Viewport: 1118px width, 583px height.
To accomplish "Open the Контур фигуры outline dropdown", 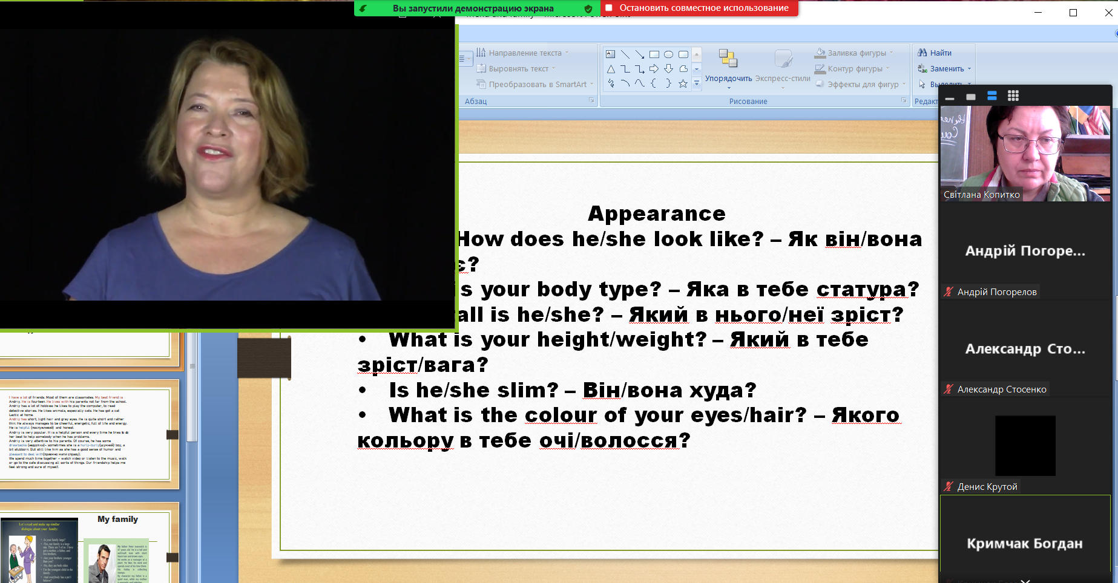I will [x=852, y=68].
